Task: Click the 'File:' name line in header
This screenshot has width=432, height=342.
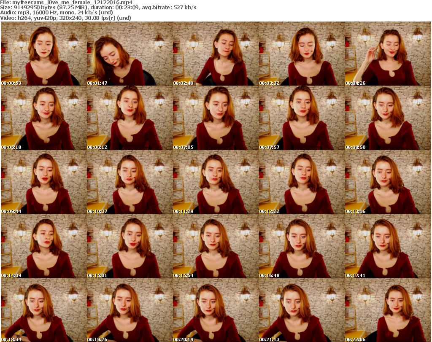Action: [x=66, y=3]
